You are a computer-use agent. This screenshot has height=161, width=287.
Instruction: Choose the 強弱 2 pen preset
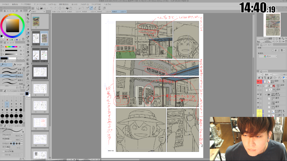(x=12, y=80)
